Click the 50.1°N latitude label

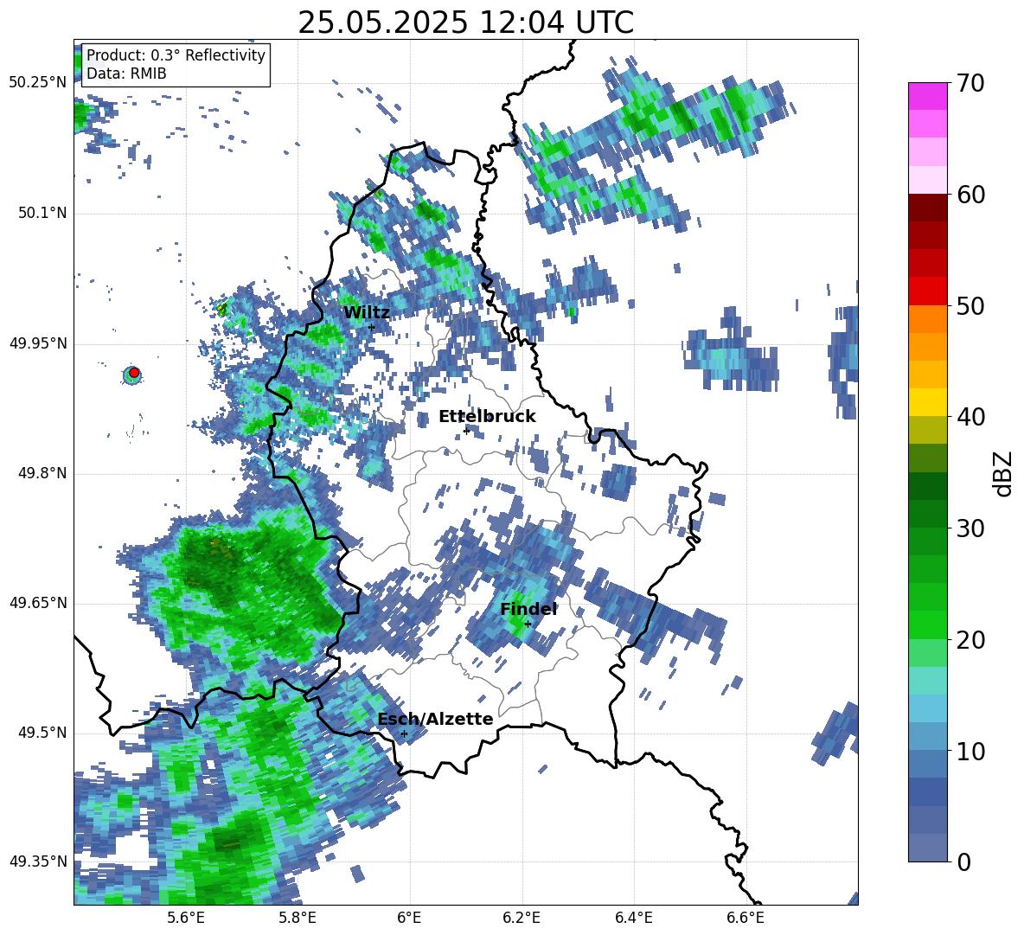coord(42,214)
